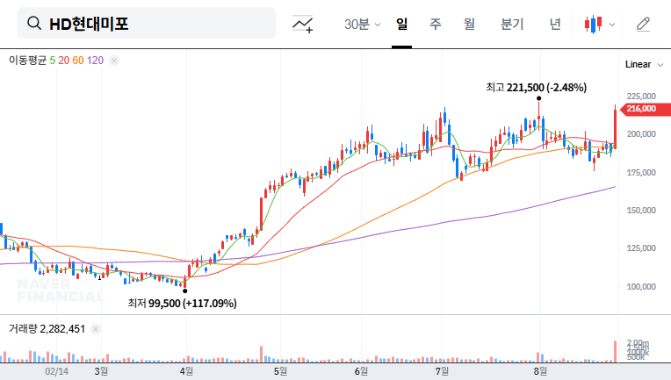Click the 6월 date axis label

point(361,371)
